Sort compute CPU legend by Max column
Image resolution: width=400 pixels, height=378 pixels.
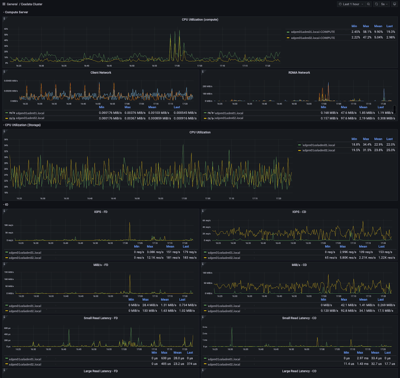click(x=366, y=26)
